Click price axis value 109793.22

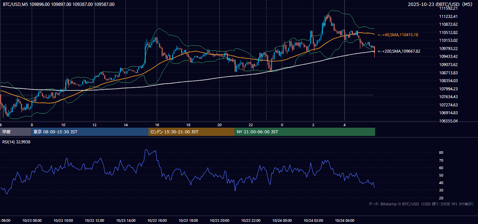tap(448, 49)
